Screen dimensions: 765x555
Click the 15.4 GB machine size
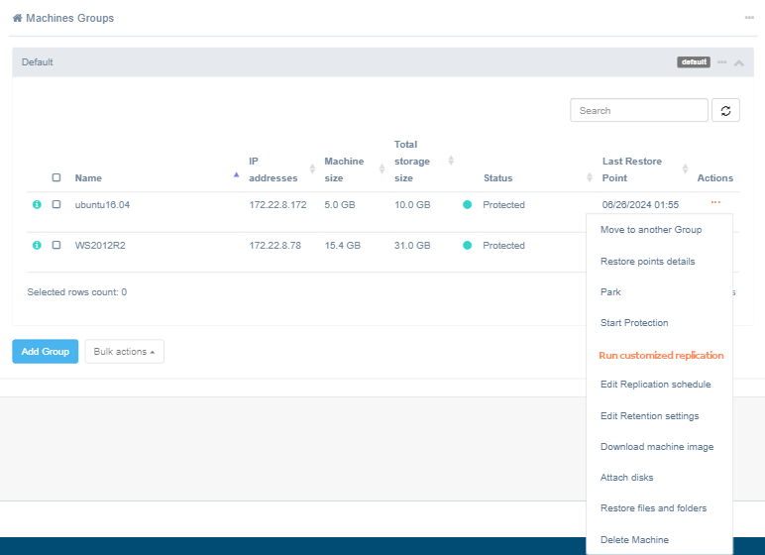click(343, 246)
